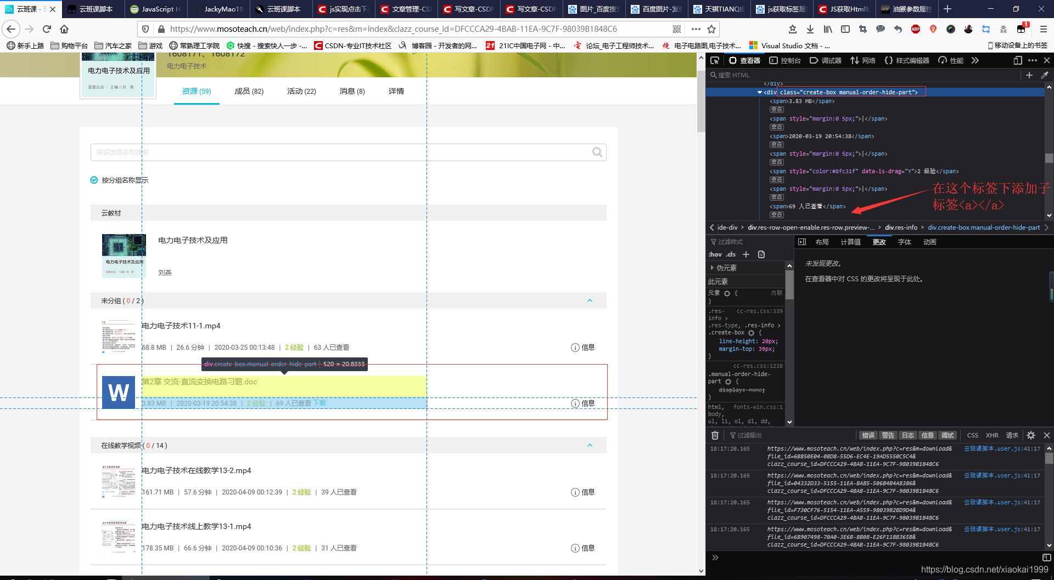Image resolution: width=1054 pixels, height=580 pixels.
Task: Expand breadcrumb to the right with arrow
Action: 1046,228
